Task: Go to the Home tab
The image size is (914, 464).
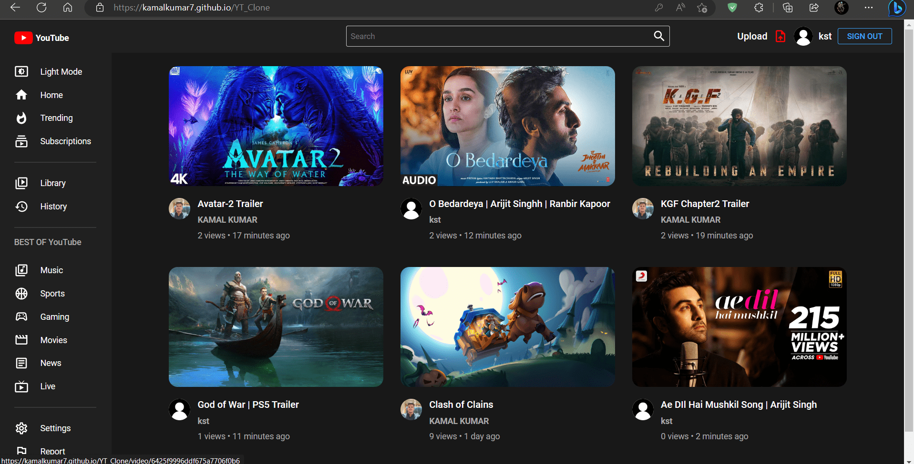Action: (x=51, y=95)
